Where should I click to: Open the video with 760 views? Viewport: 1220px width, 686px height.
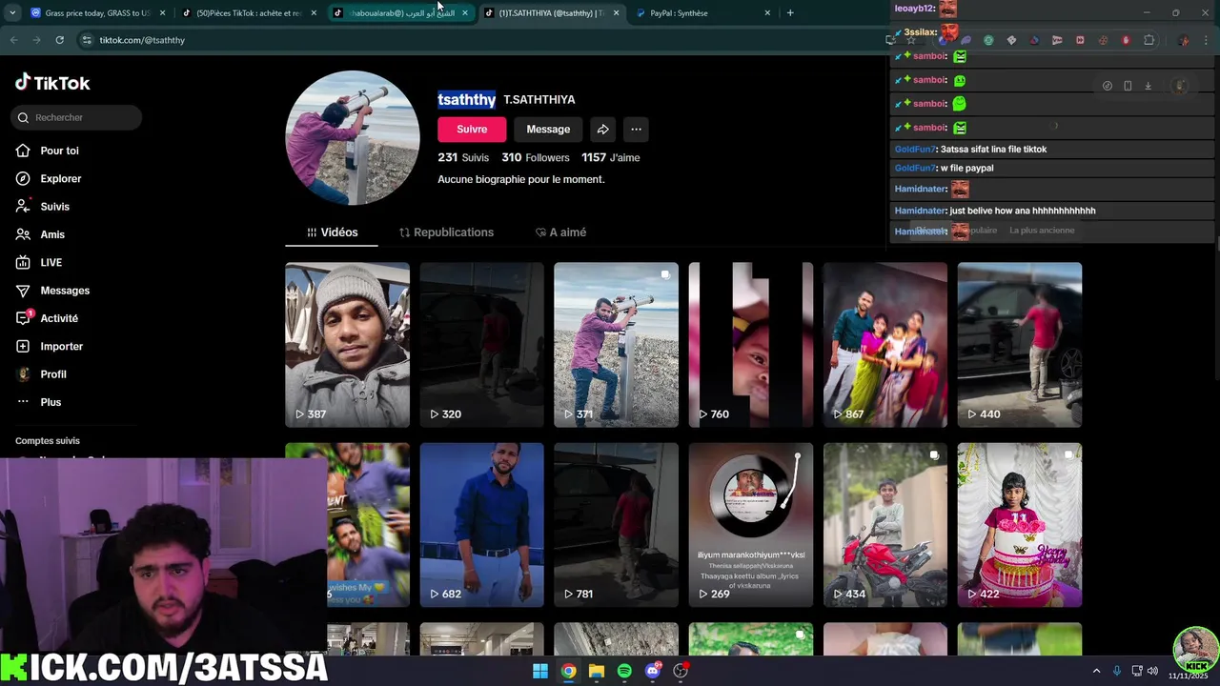click(x=751, y=345)
